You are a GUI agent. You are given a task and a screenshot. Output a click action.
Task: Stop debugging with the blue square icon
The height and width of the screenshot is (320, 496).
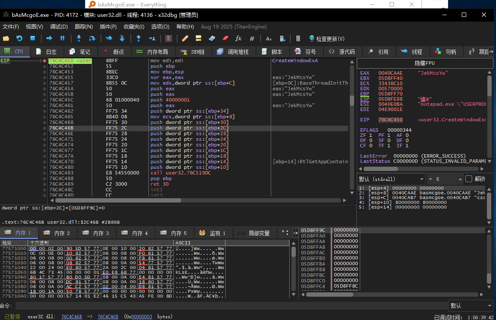point(32,38)
